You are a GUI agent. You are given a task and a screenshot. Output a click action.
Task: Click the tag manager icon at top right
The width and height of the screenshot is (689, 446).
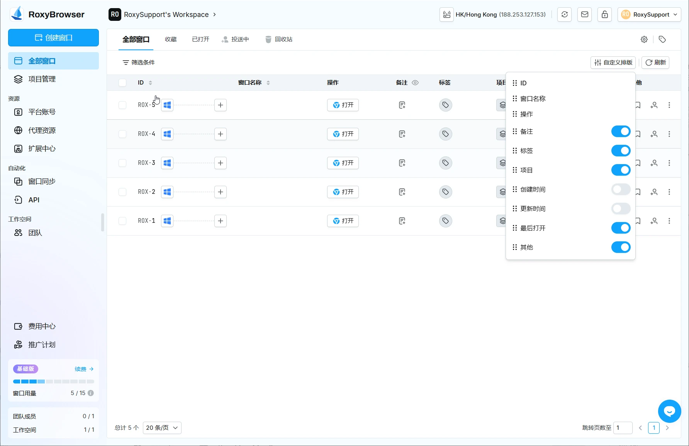pos(662,39)
